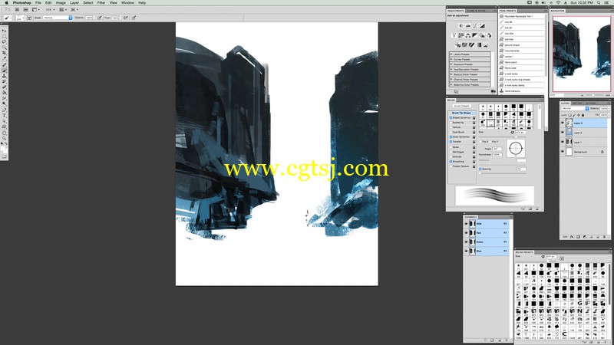Switch to the Actions tab

(590, 103)
